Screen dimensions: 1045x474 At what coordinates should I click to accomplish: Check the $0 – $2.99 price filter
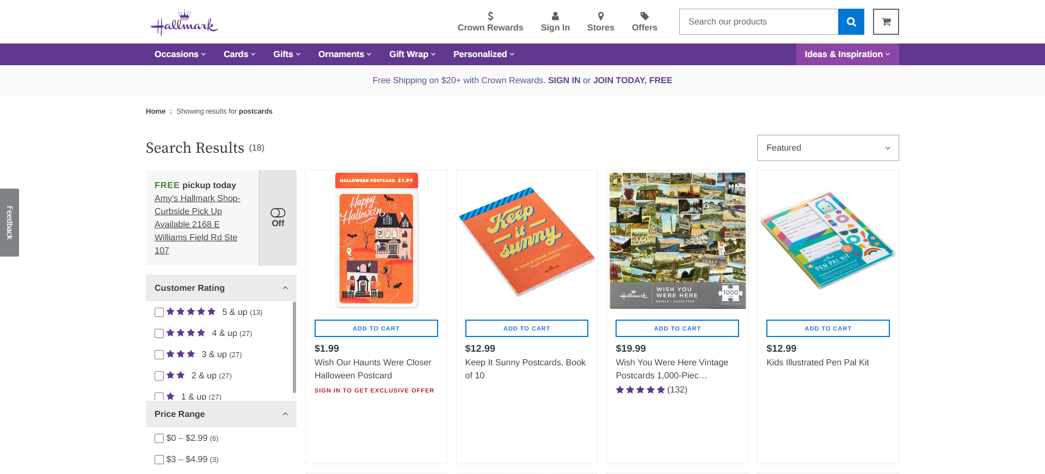[x=159, y=439]
